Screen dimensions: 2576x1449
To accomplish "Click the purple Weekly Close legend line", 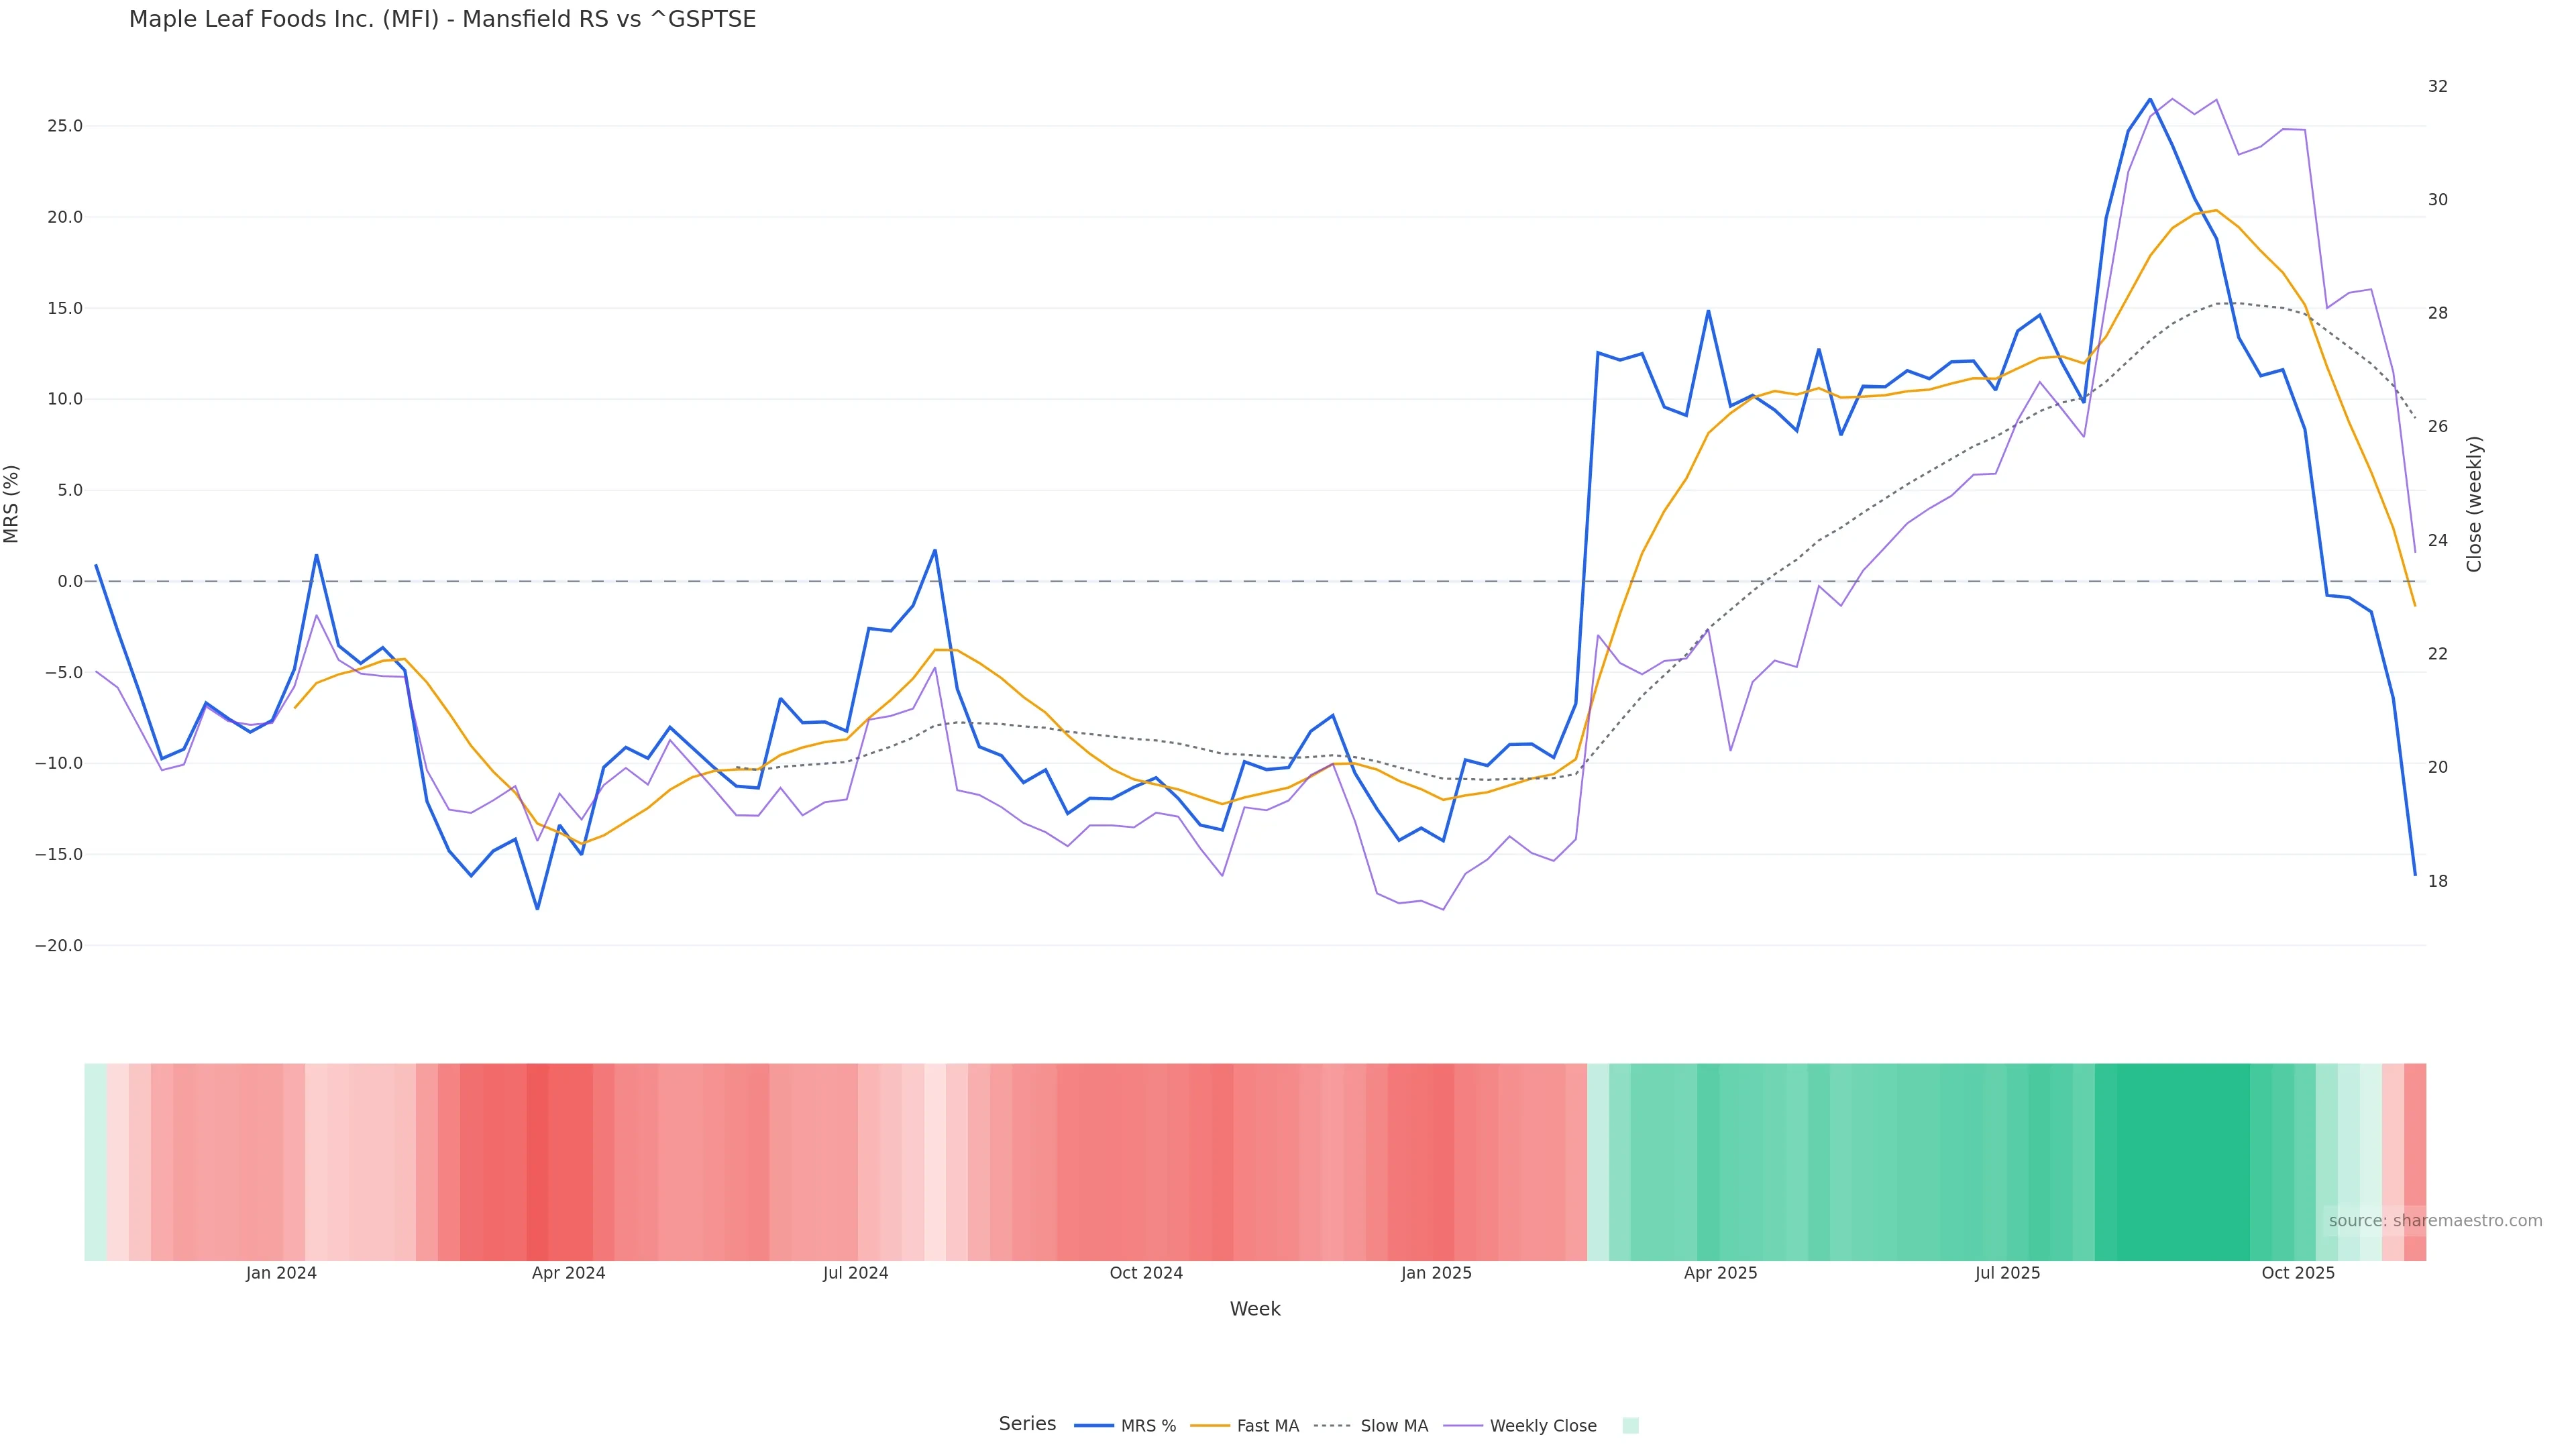I will [x=1463, y=1426].
